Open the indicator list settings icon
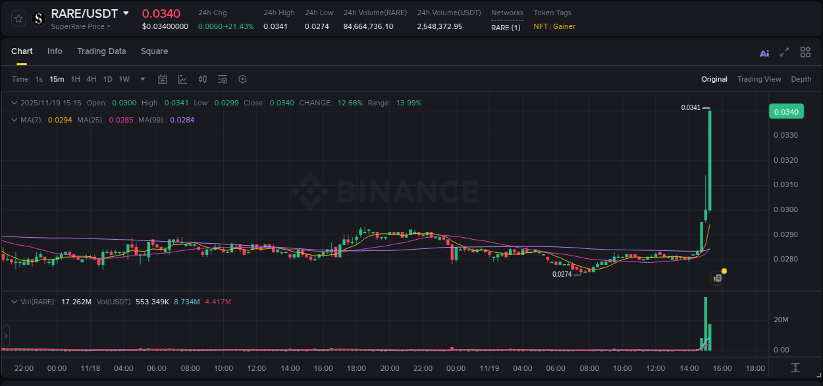 [223, 79]
